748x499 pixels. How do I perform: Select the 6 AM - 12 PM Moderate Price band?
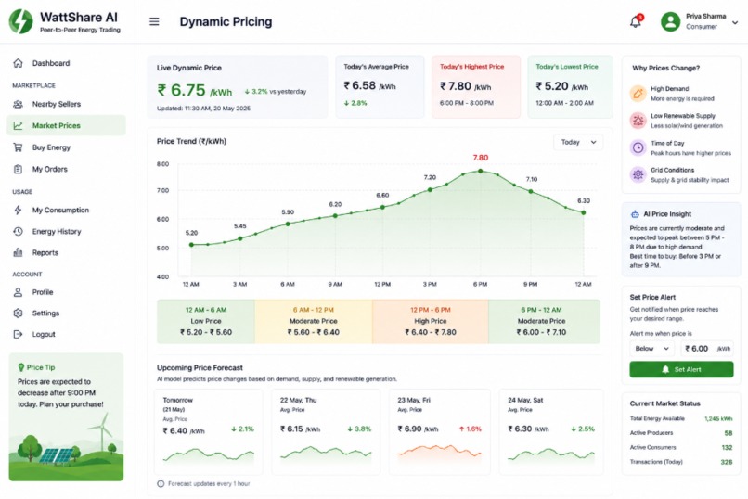[314, 321]
